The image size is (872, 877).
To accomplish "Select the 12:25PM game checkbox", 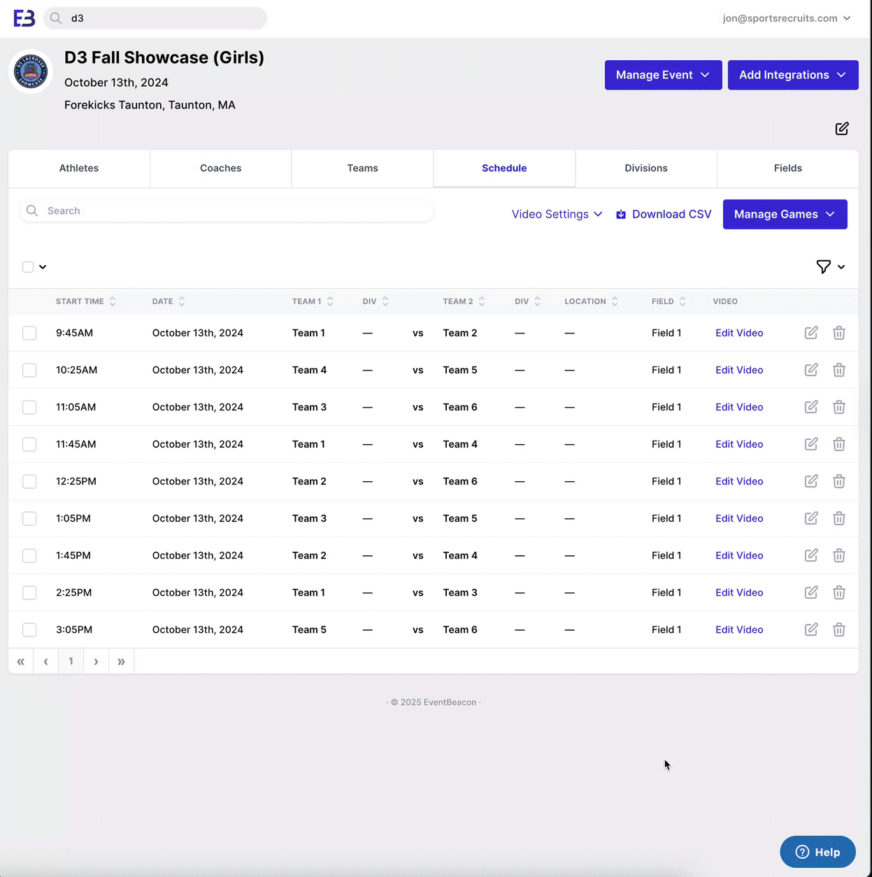I will pyautogui.click(x=29, y=481).
